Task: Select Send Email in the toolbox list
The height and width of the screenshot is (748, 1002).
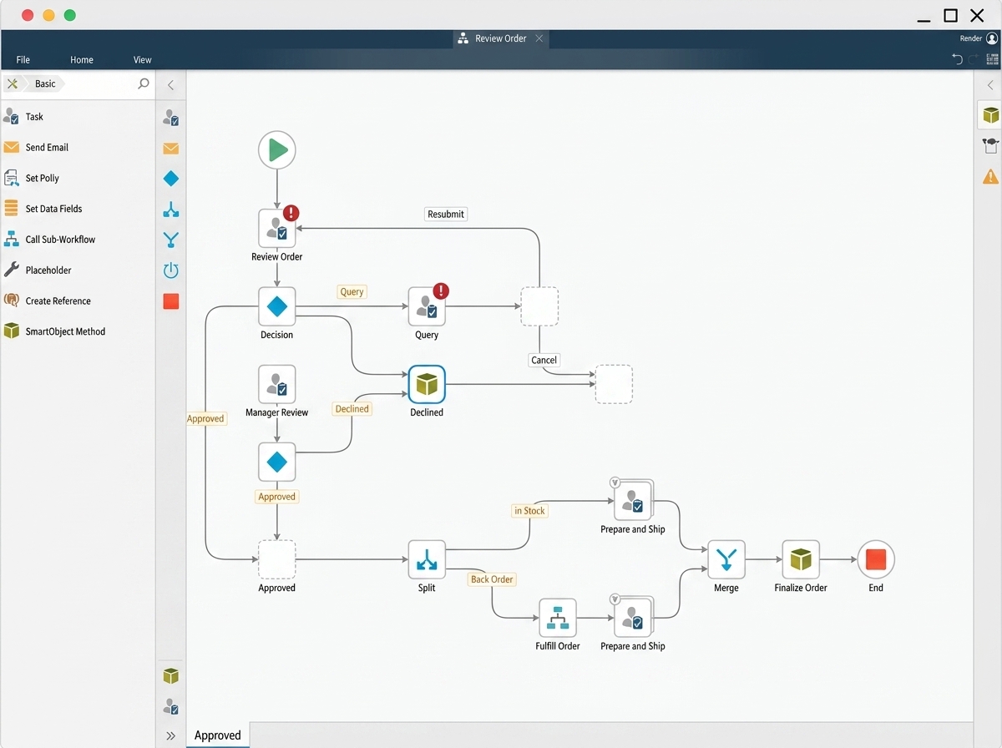Action: click(78, 148)
